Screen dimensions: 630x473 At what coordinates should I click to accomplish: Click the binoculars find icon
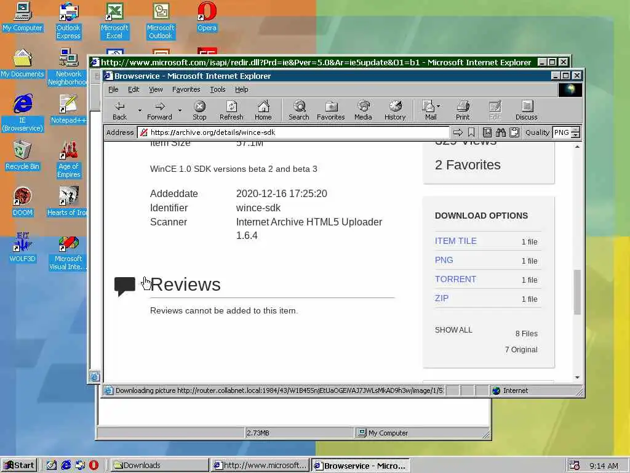[501, 132]
